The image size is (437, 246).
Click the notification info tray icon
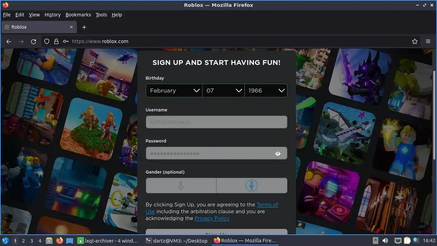pos(416,241)
